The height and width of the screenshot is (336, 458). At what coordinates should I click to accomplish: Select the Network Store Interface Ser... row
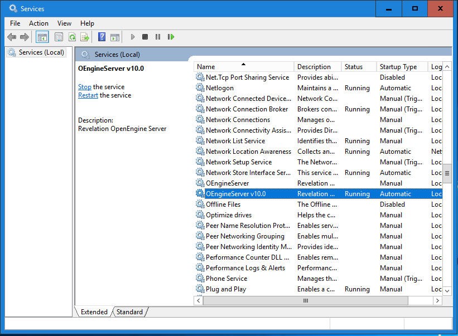[319, 172]
